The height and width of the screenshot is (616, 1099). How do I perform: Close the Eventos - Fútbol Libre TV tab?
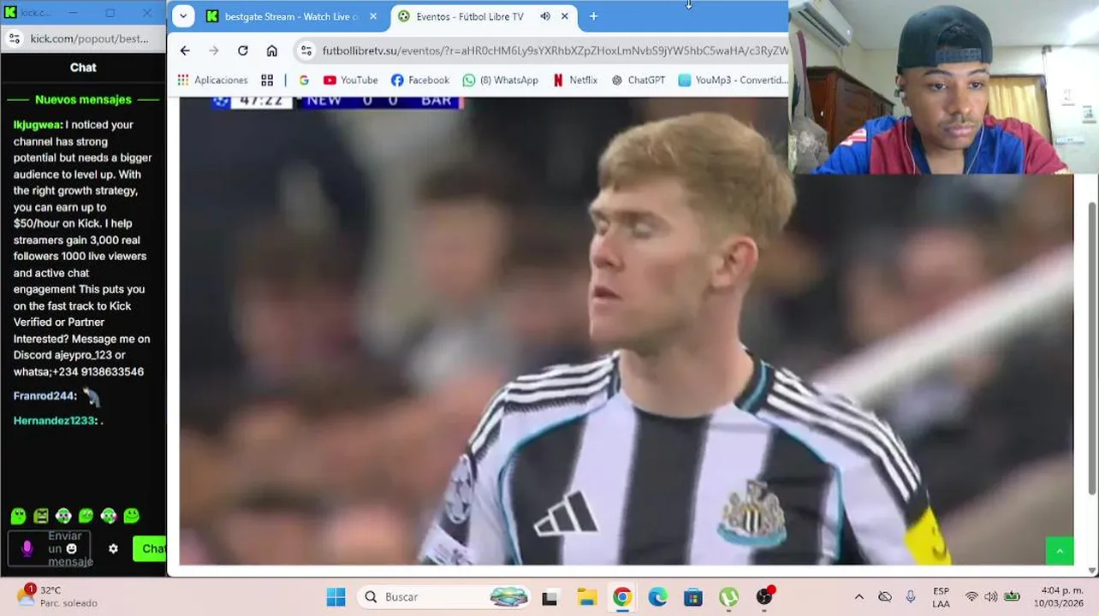(x=565, y=16)
